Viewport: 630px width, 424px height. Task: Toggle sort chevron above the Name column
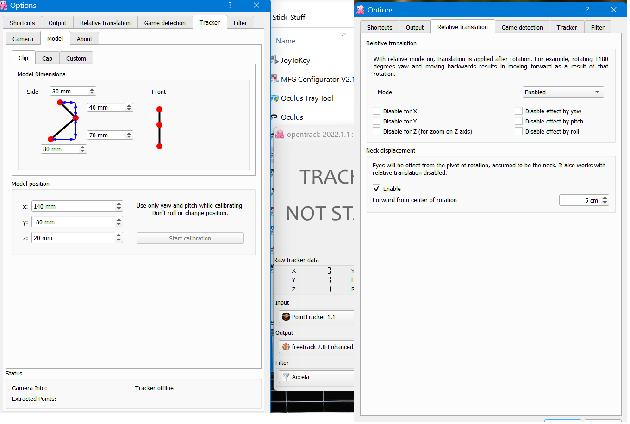click(344, 35)
